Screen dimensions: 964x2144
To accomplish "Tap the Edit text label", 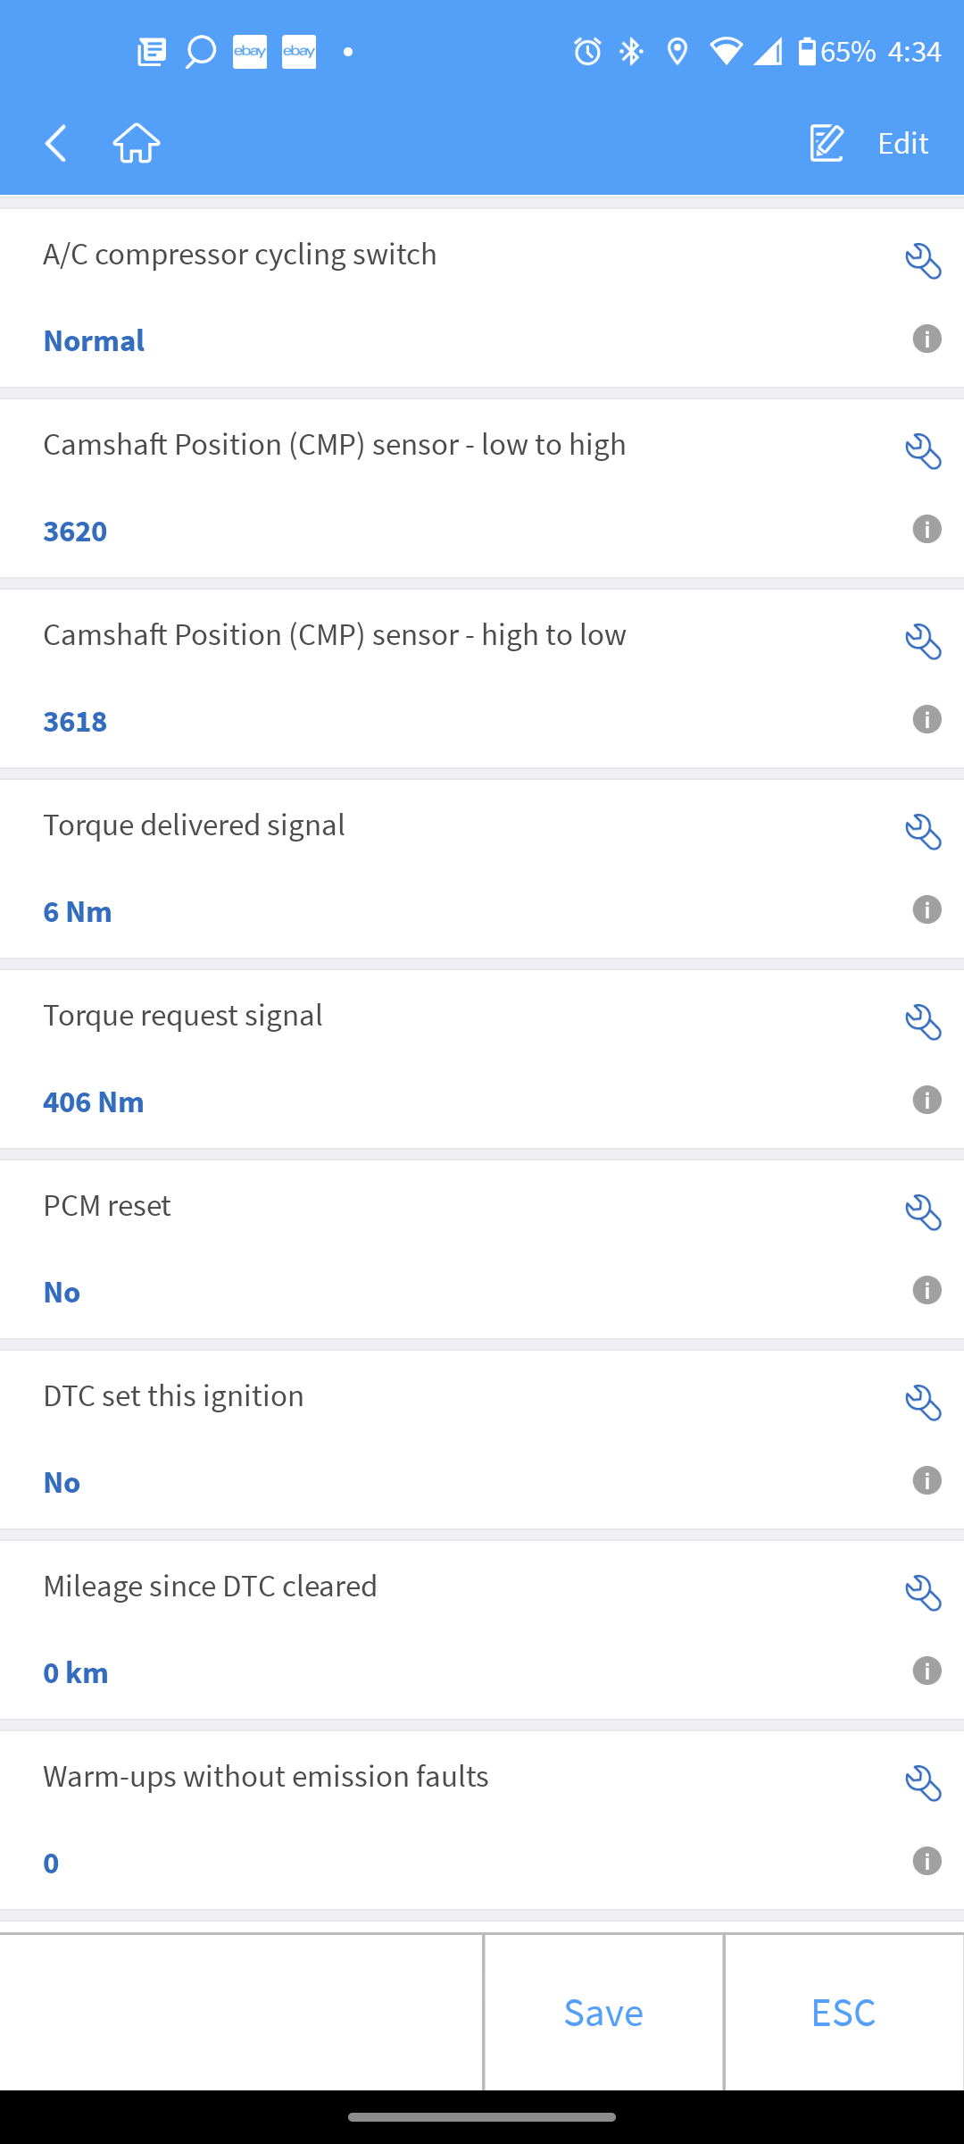I will click(902, 143).
